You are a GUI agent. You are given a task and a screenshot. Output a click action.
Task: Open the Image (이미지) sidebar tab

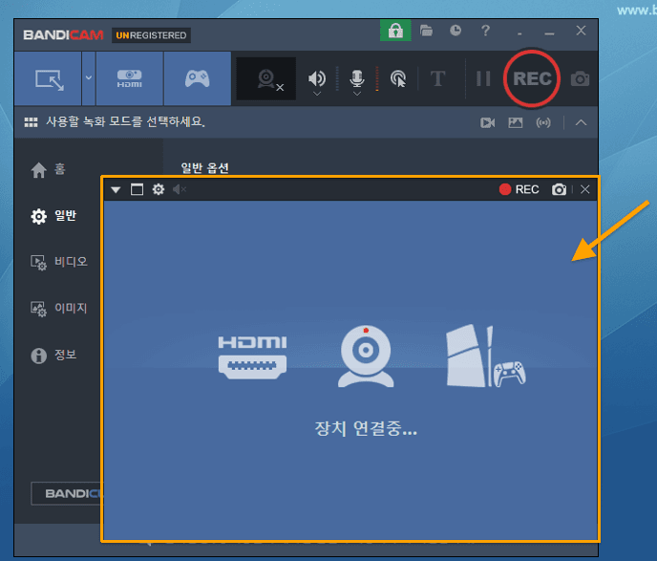click(x=59, y=309)
